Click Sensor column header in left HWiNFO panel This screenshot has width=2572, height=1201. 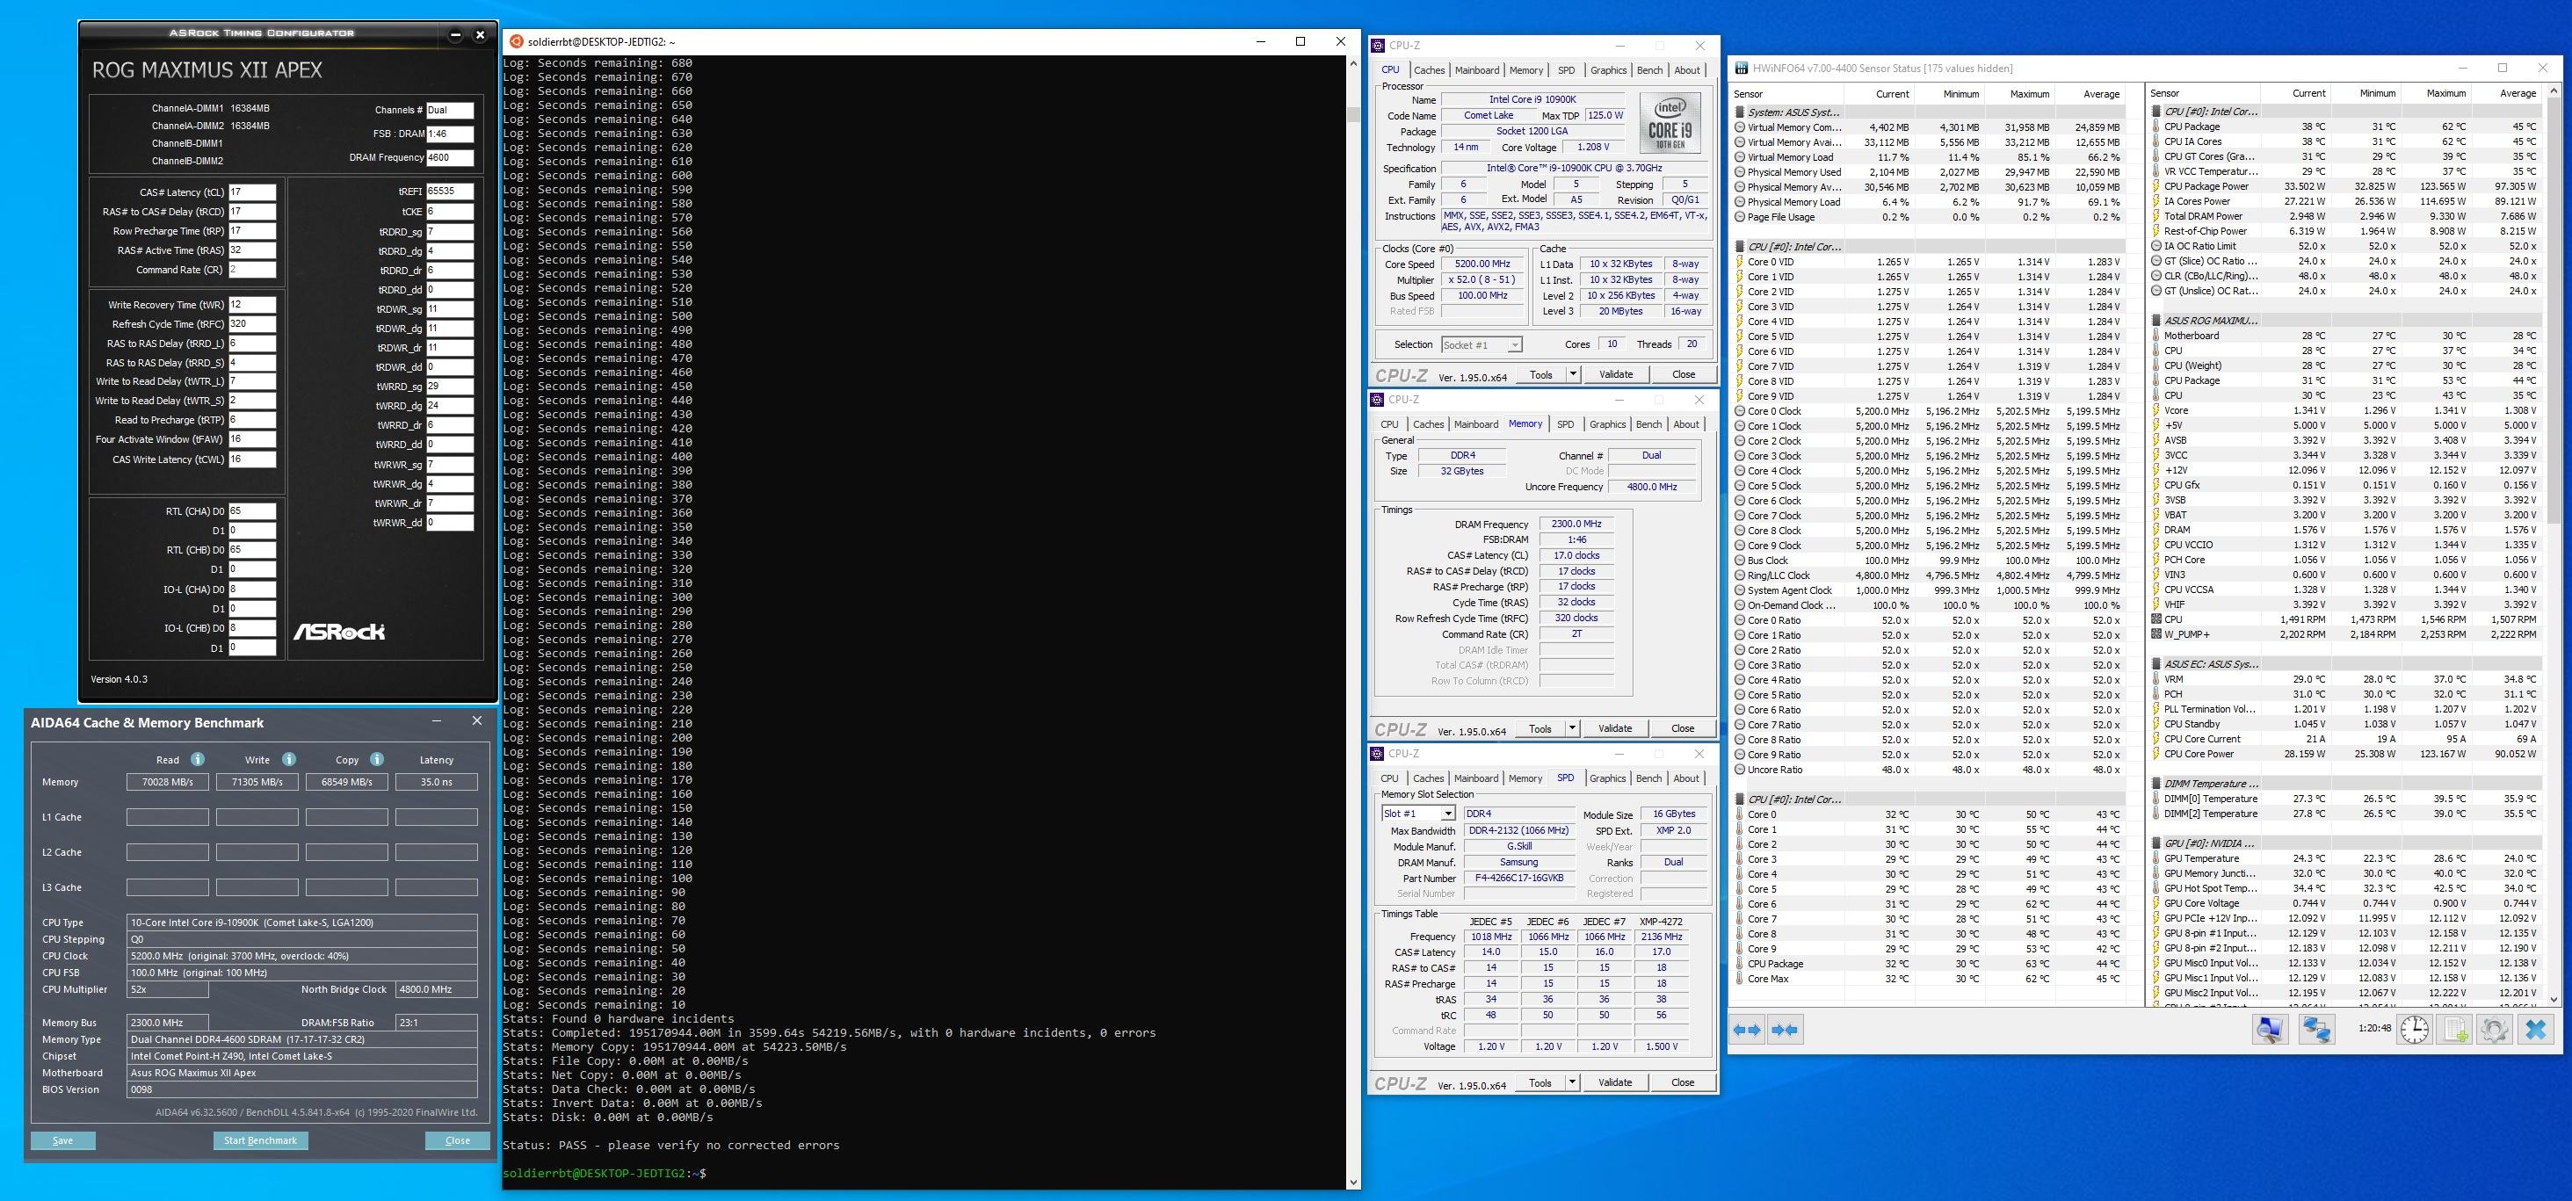pos(1787,94)
